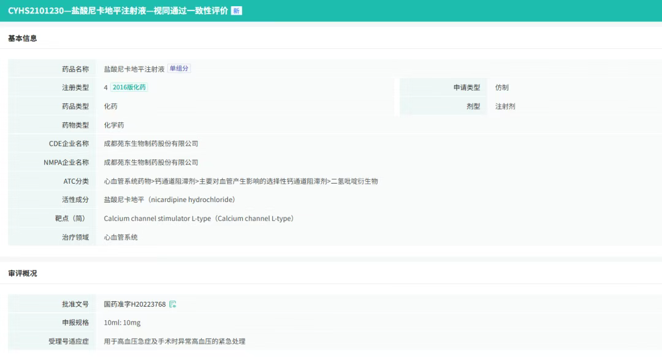
Task: Click the Calcium channel L-type target text
Action: tap(199, 219)
